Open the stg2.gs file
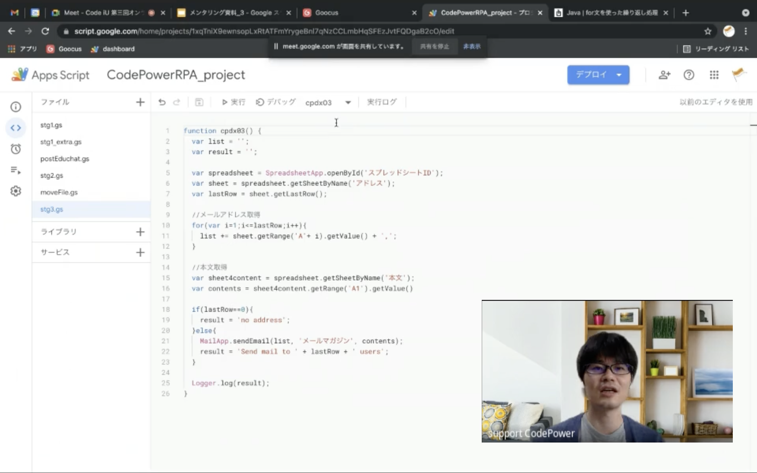The width and height of the screenshot is (757, 473). [x=52, y=176]
